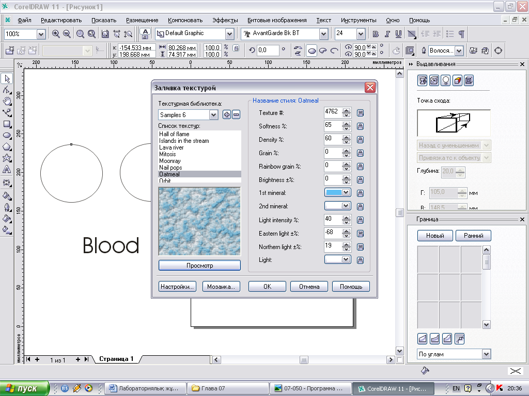Open the Редактировать menu
Screen dimensions: 529x396
pyautogui.click(x=61, y=20)
